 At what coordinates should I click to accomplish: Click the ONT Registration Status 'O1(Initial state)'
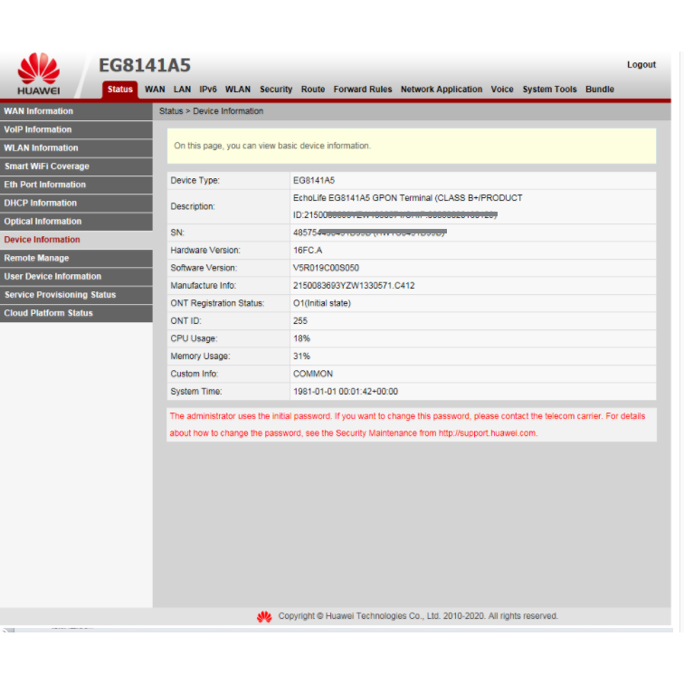click(x=321, y=303)
